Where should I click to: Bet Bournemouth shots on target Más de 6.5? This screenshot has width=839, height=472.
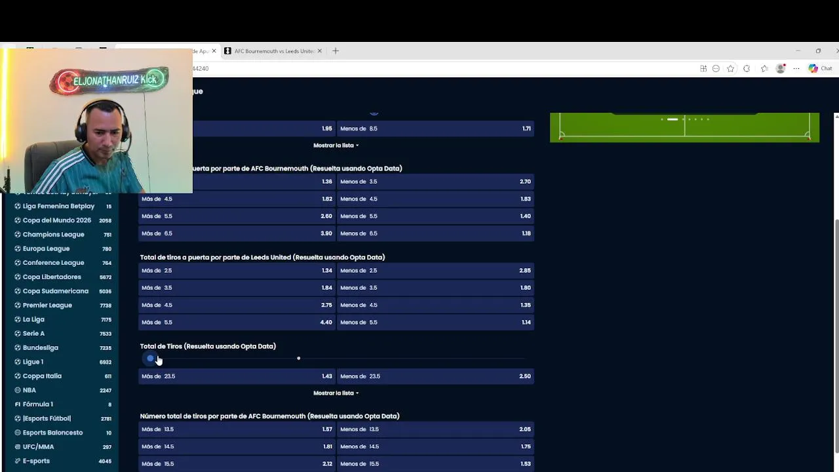237,233
